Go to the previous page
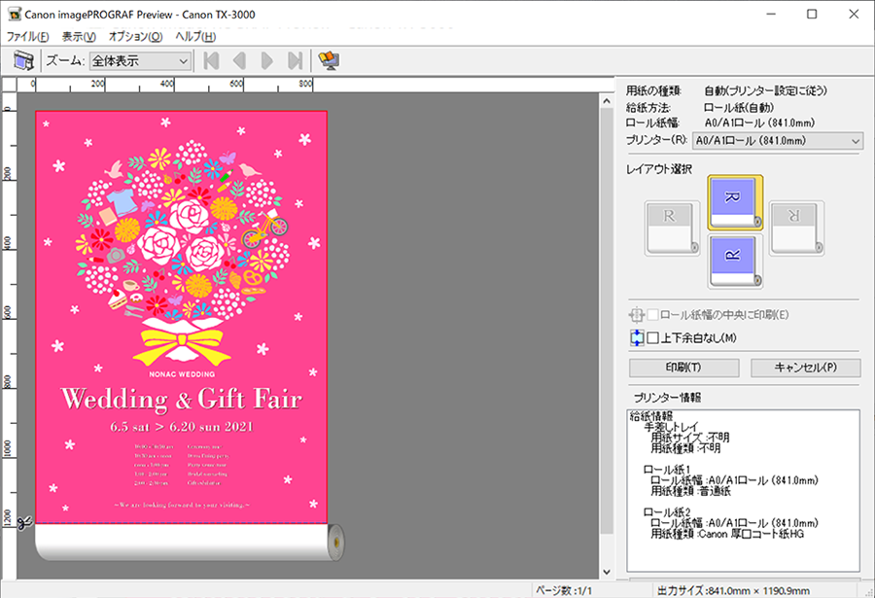Image resolution: width=875 pixels, height=598 pixels. (x=239, y=61)
